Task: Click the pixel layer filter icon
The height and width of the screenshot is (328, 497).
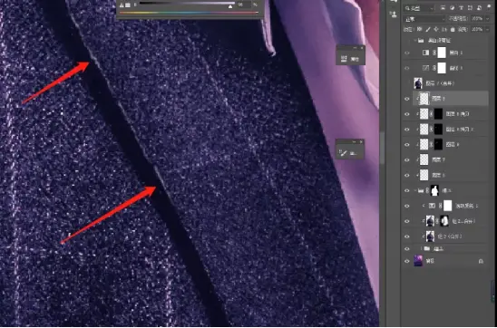Action: [443, 8]
